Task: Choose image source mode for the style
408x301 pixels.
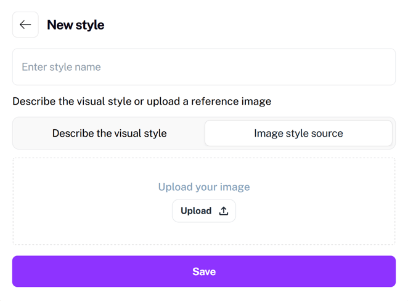Action: pyautogui.click(x=298, y=134)
